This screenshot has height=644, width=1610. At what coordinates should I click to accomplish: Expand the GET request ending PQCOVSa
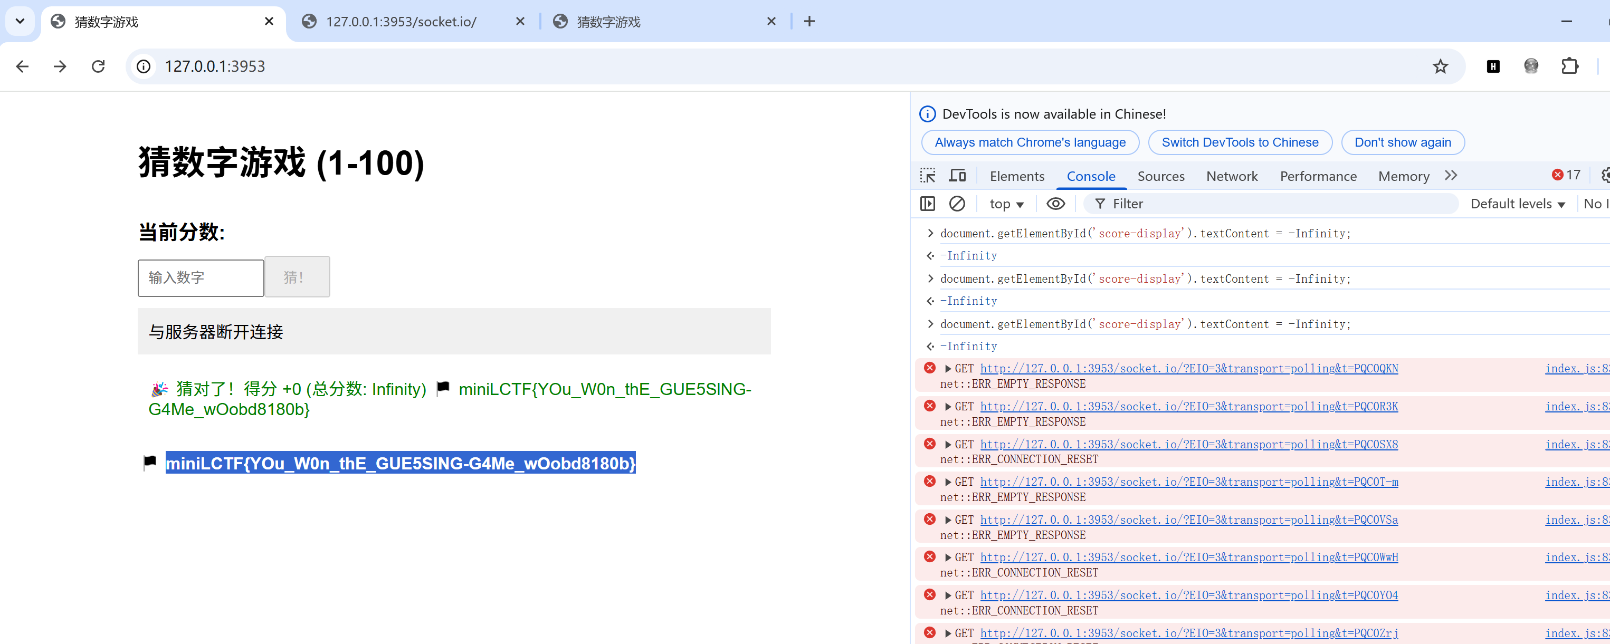(948, 521)
